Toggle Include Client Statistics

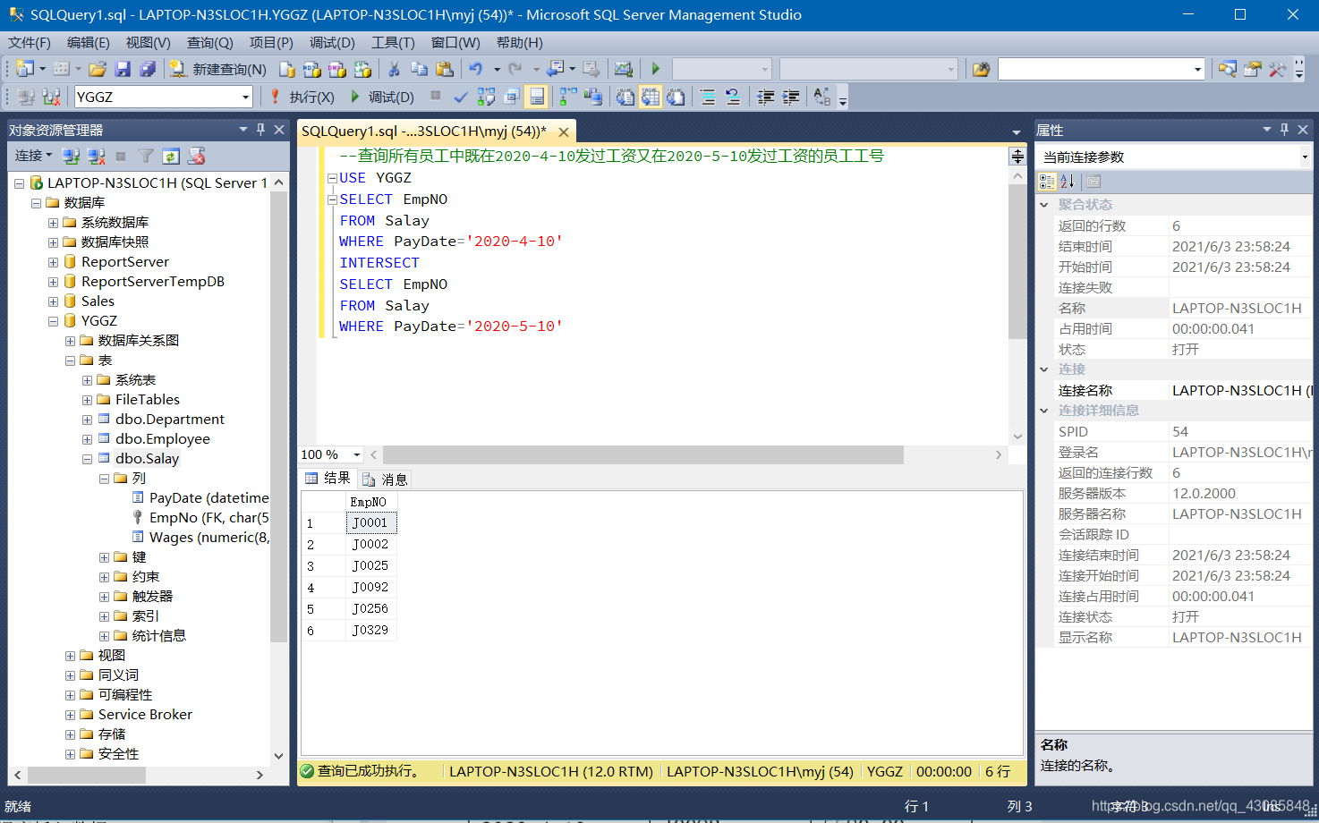tap(592, 97)
